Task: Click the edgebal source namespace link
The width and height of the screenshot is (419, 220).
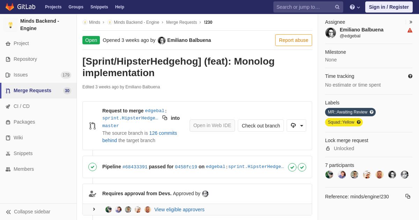Action: (x=155, y=111)
